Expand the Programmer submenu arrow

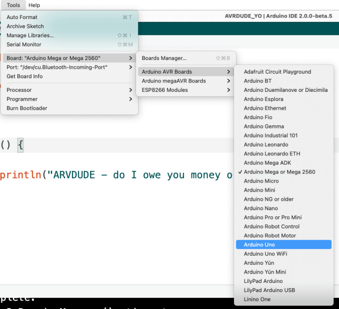[130, 99]
